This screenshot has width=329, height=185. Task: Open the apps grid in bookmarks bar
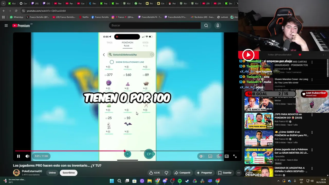[3, 17]
